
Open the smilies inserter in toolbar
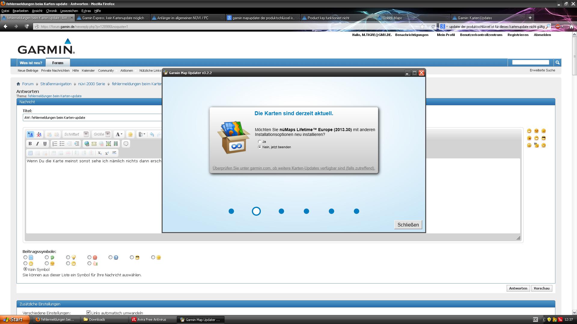(130, 134)
